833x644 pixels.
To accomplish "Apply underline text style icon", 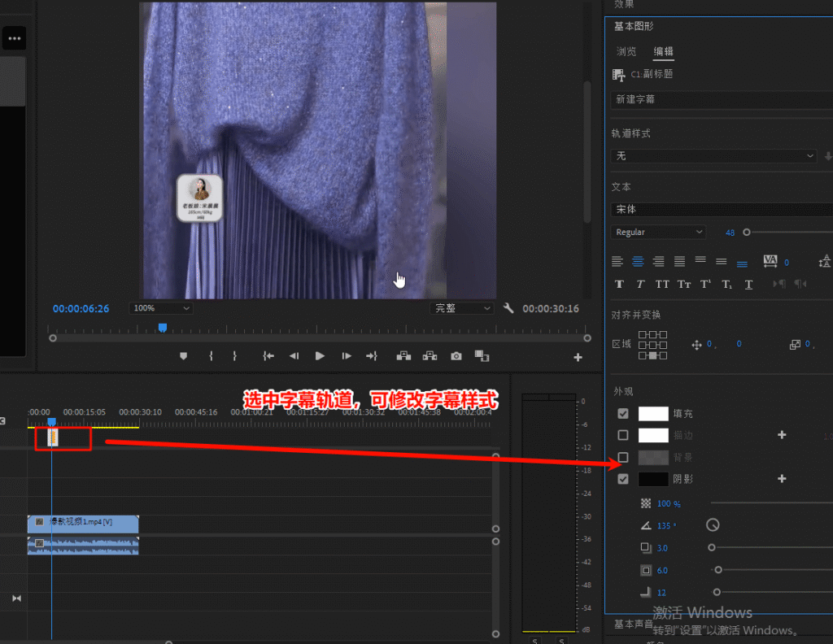I will click(x=748, y=284).
